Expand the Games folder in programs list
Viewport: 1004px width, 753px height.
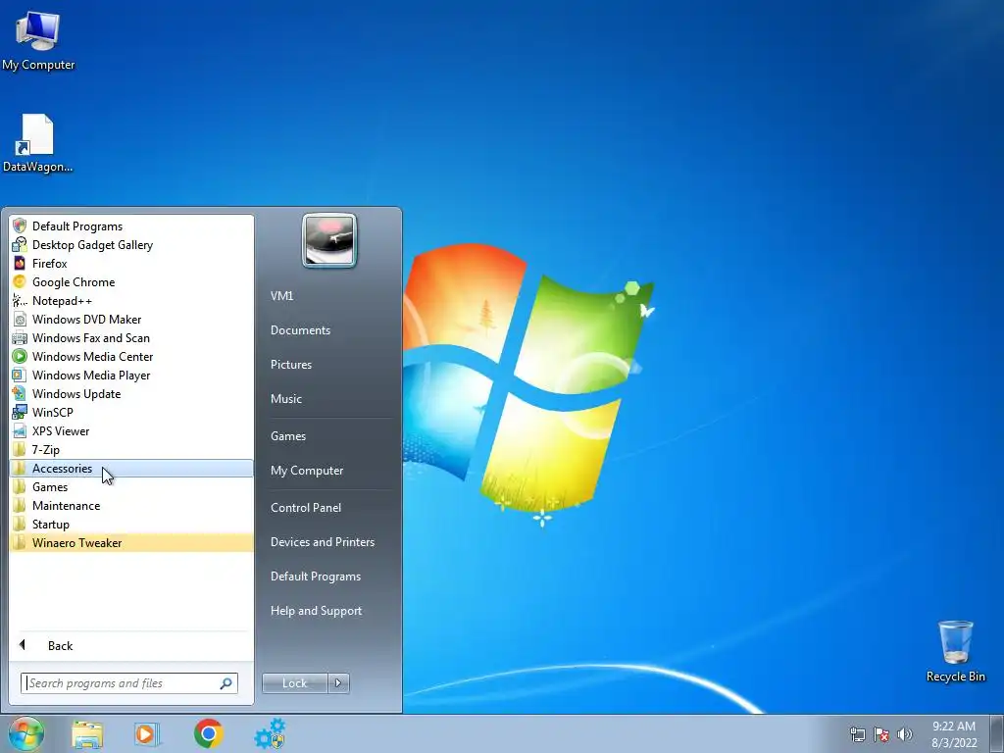pos(132,486)
